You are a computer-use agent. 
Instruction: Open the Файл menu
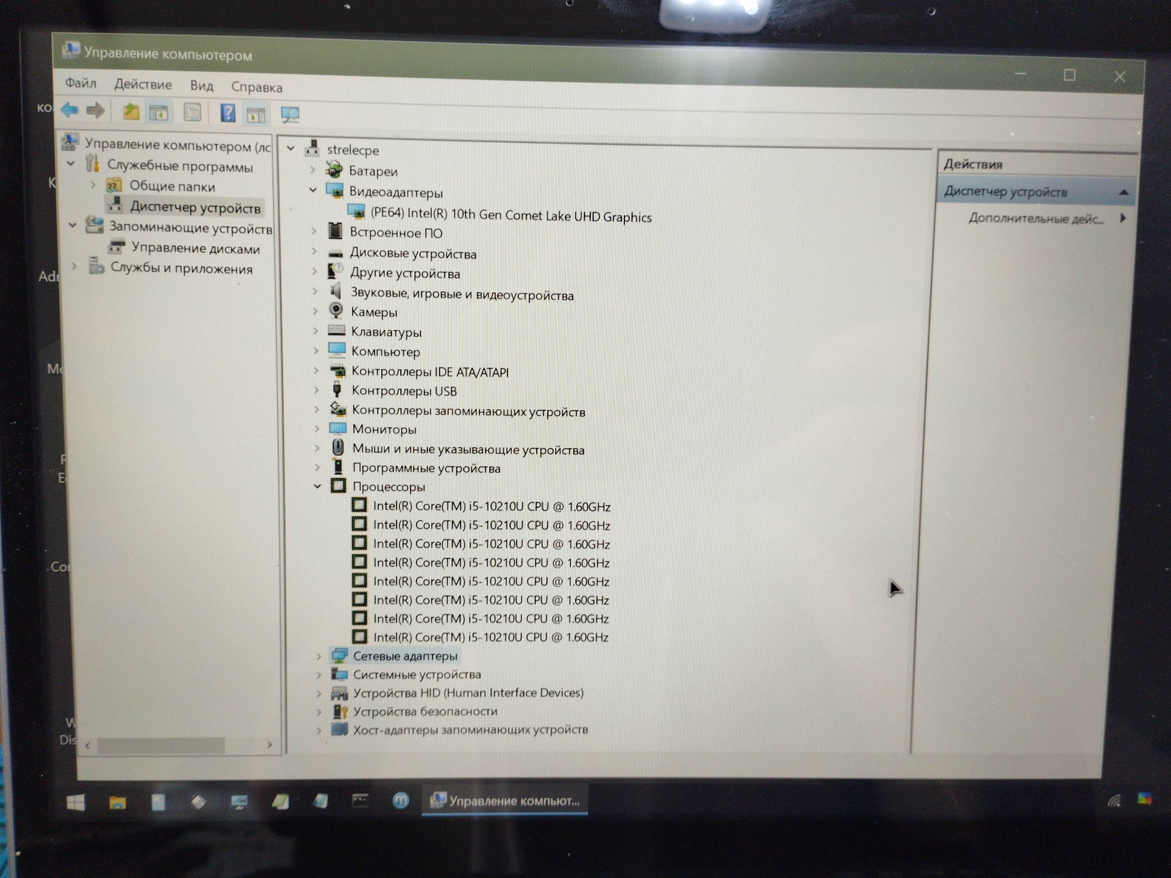click(x=81, y=83)
